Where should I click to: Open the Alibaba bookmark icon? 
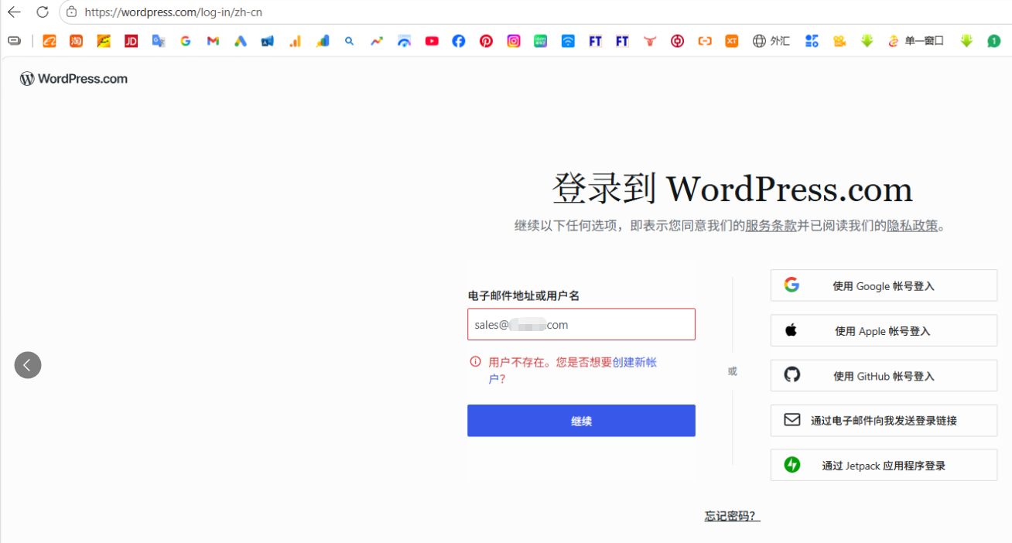click(49, 41)
